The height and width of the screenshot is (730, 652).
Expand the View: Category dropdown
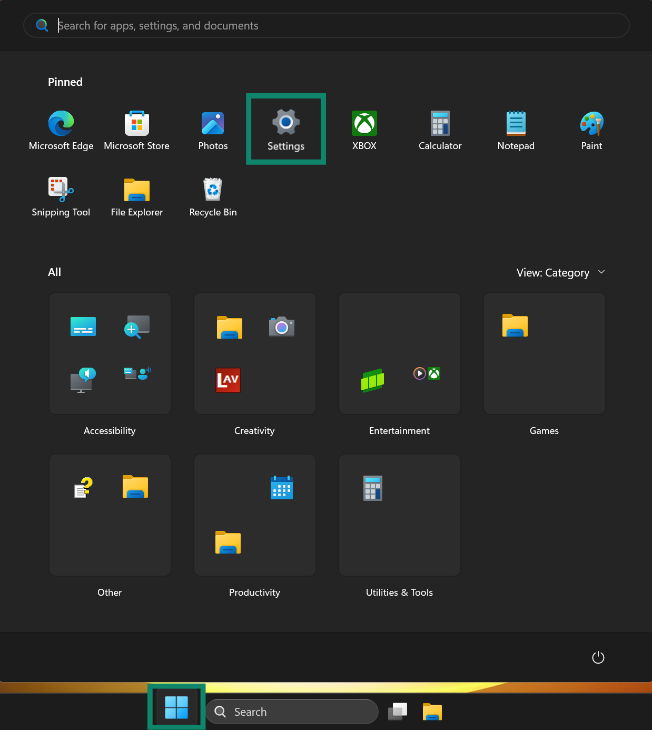coord(560,272)
